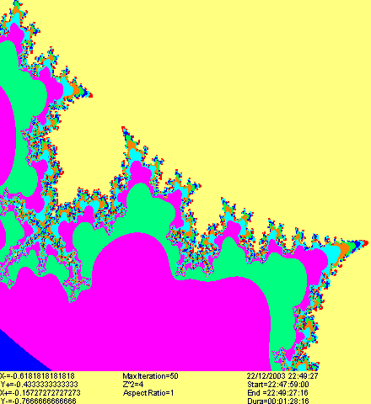Click the cyan band inside rightmost spike
The image size is (371, 404).
(332, 254)
